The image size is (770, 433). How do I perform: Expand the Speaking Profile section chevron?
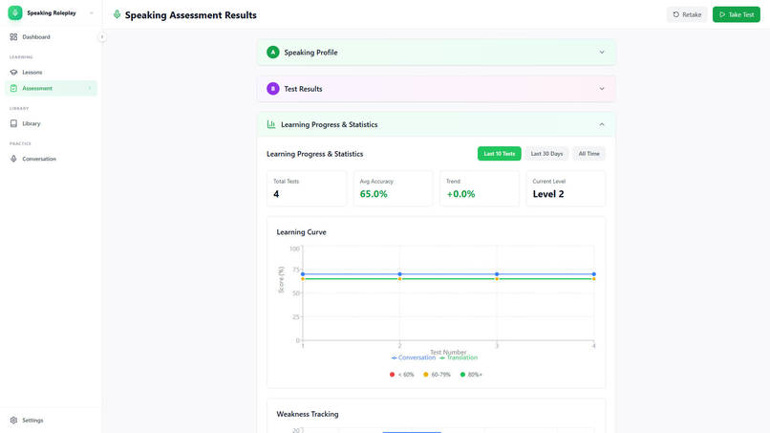[x=602, y=53]
